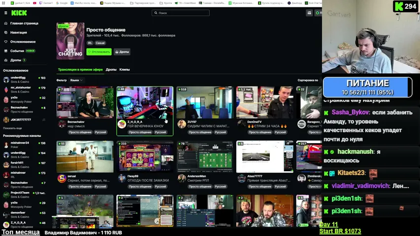Viewport: 420px width, 236px height.
Task: Switch to the Клипы tab
Action: point(125,69)
